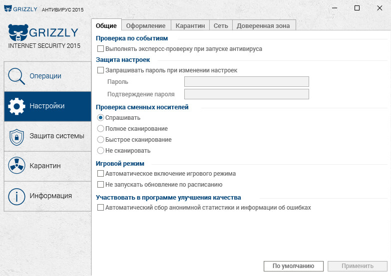
Task: Click the Пароль input field
Action: point(246,81)
